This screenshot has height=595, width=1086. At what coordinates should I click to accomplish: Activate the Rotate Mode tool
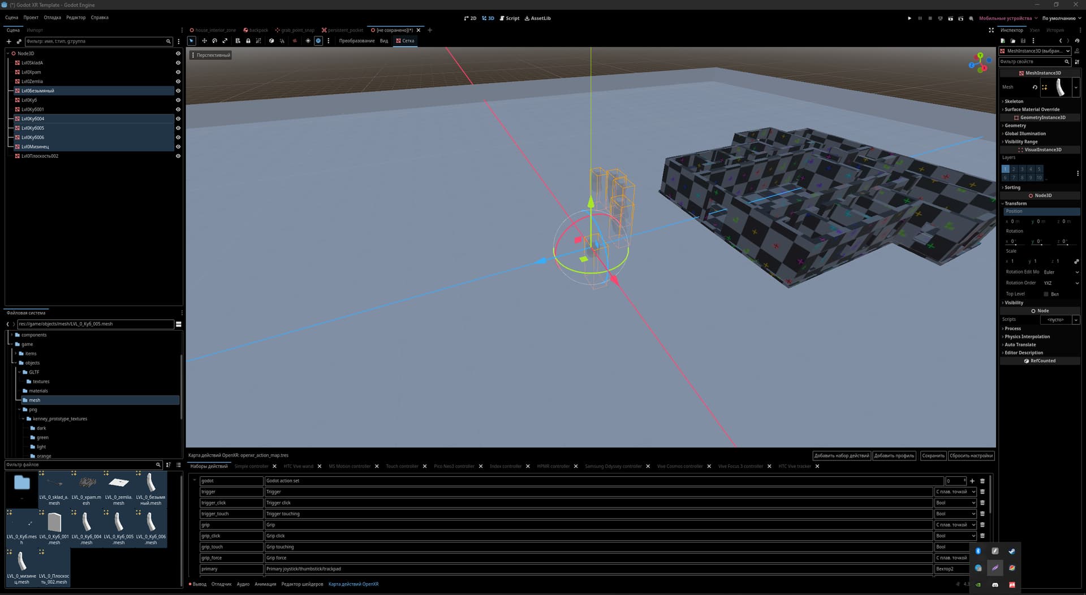point(214,41)
